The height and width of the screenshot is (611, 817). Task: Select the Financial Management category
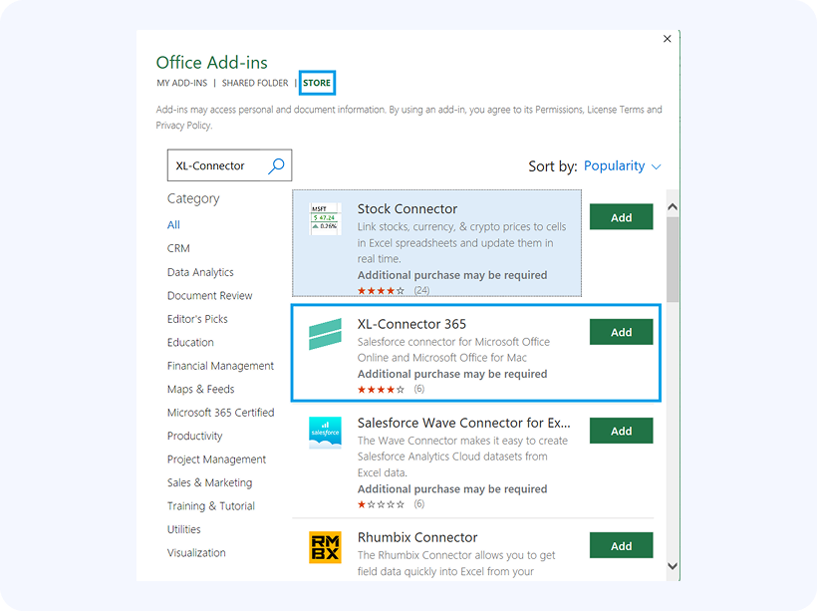[220, 366]
